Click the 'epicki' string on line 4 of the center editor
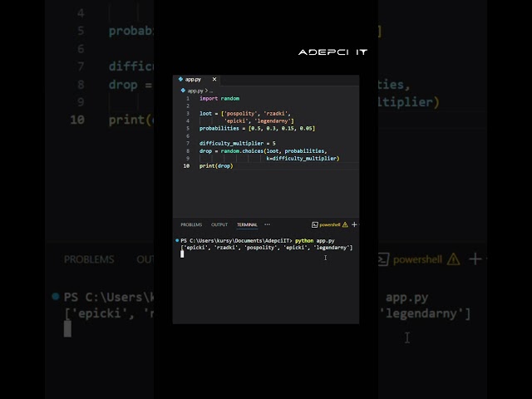The image size is (532, 399). coord(236,121)
